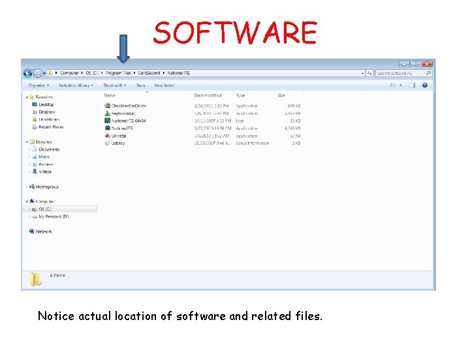Click the Recent Places icon

(x=35, y=127)
